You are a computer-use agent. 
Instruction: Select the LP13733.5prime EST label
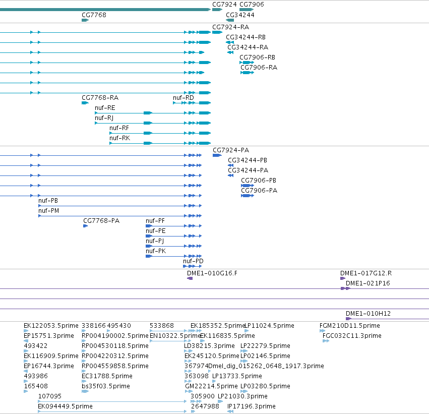tap(237, 376)
